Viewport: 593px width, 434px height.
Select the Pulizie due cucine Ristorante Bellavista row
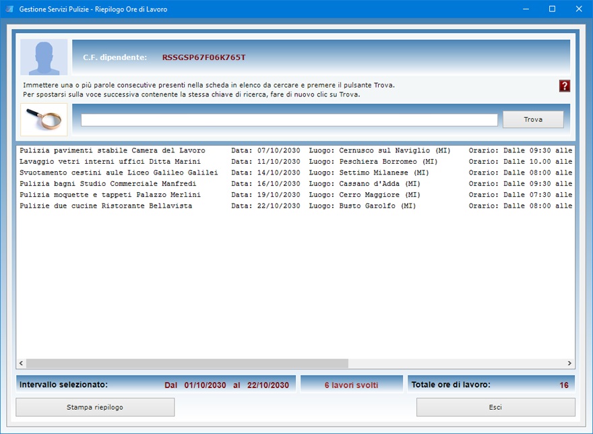pyautogui.click(x=106, y=206)
